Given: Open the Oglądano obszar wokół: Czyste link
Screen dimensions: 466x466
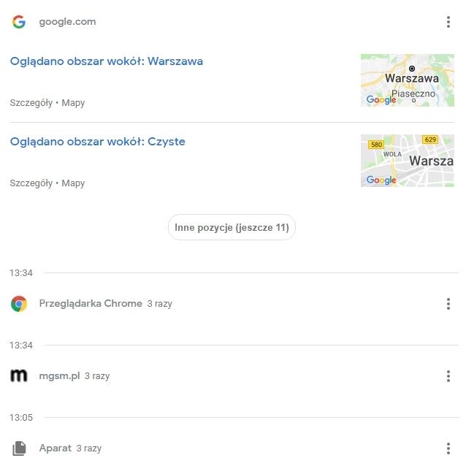Looking at the screenshot, I should [x=98, y=142].
